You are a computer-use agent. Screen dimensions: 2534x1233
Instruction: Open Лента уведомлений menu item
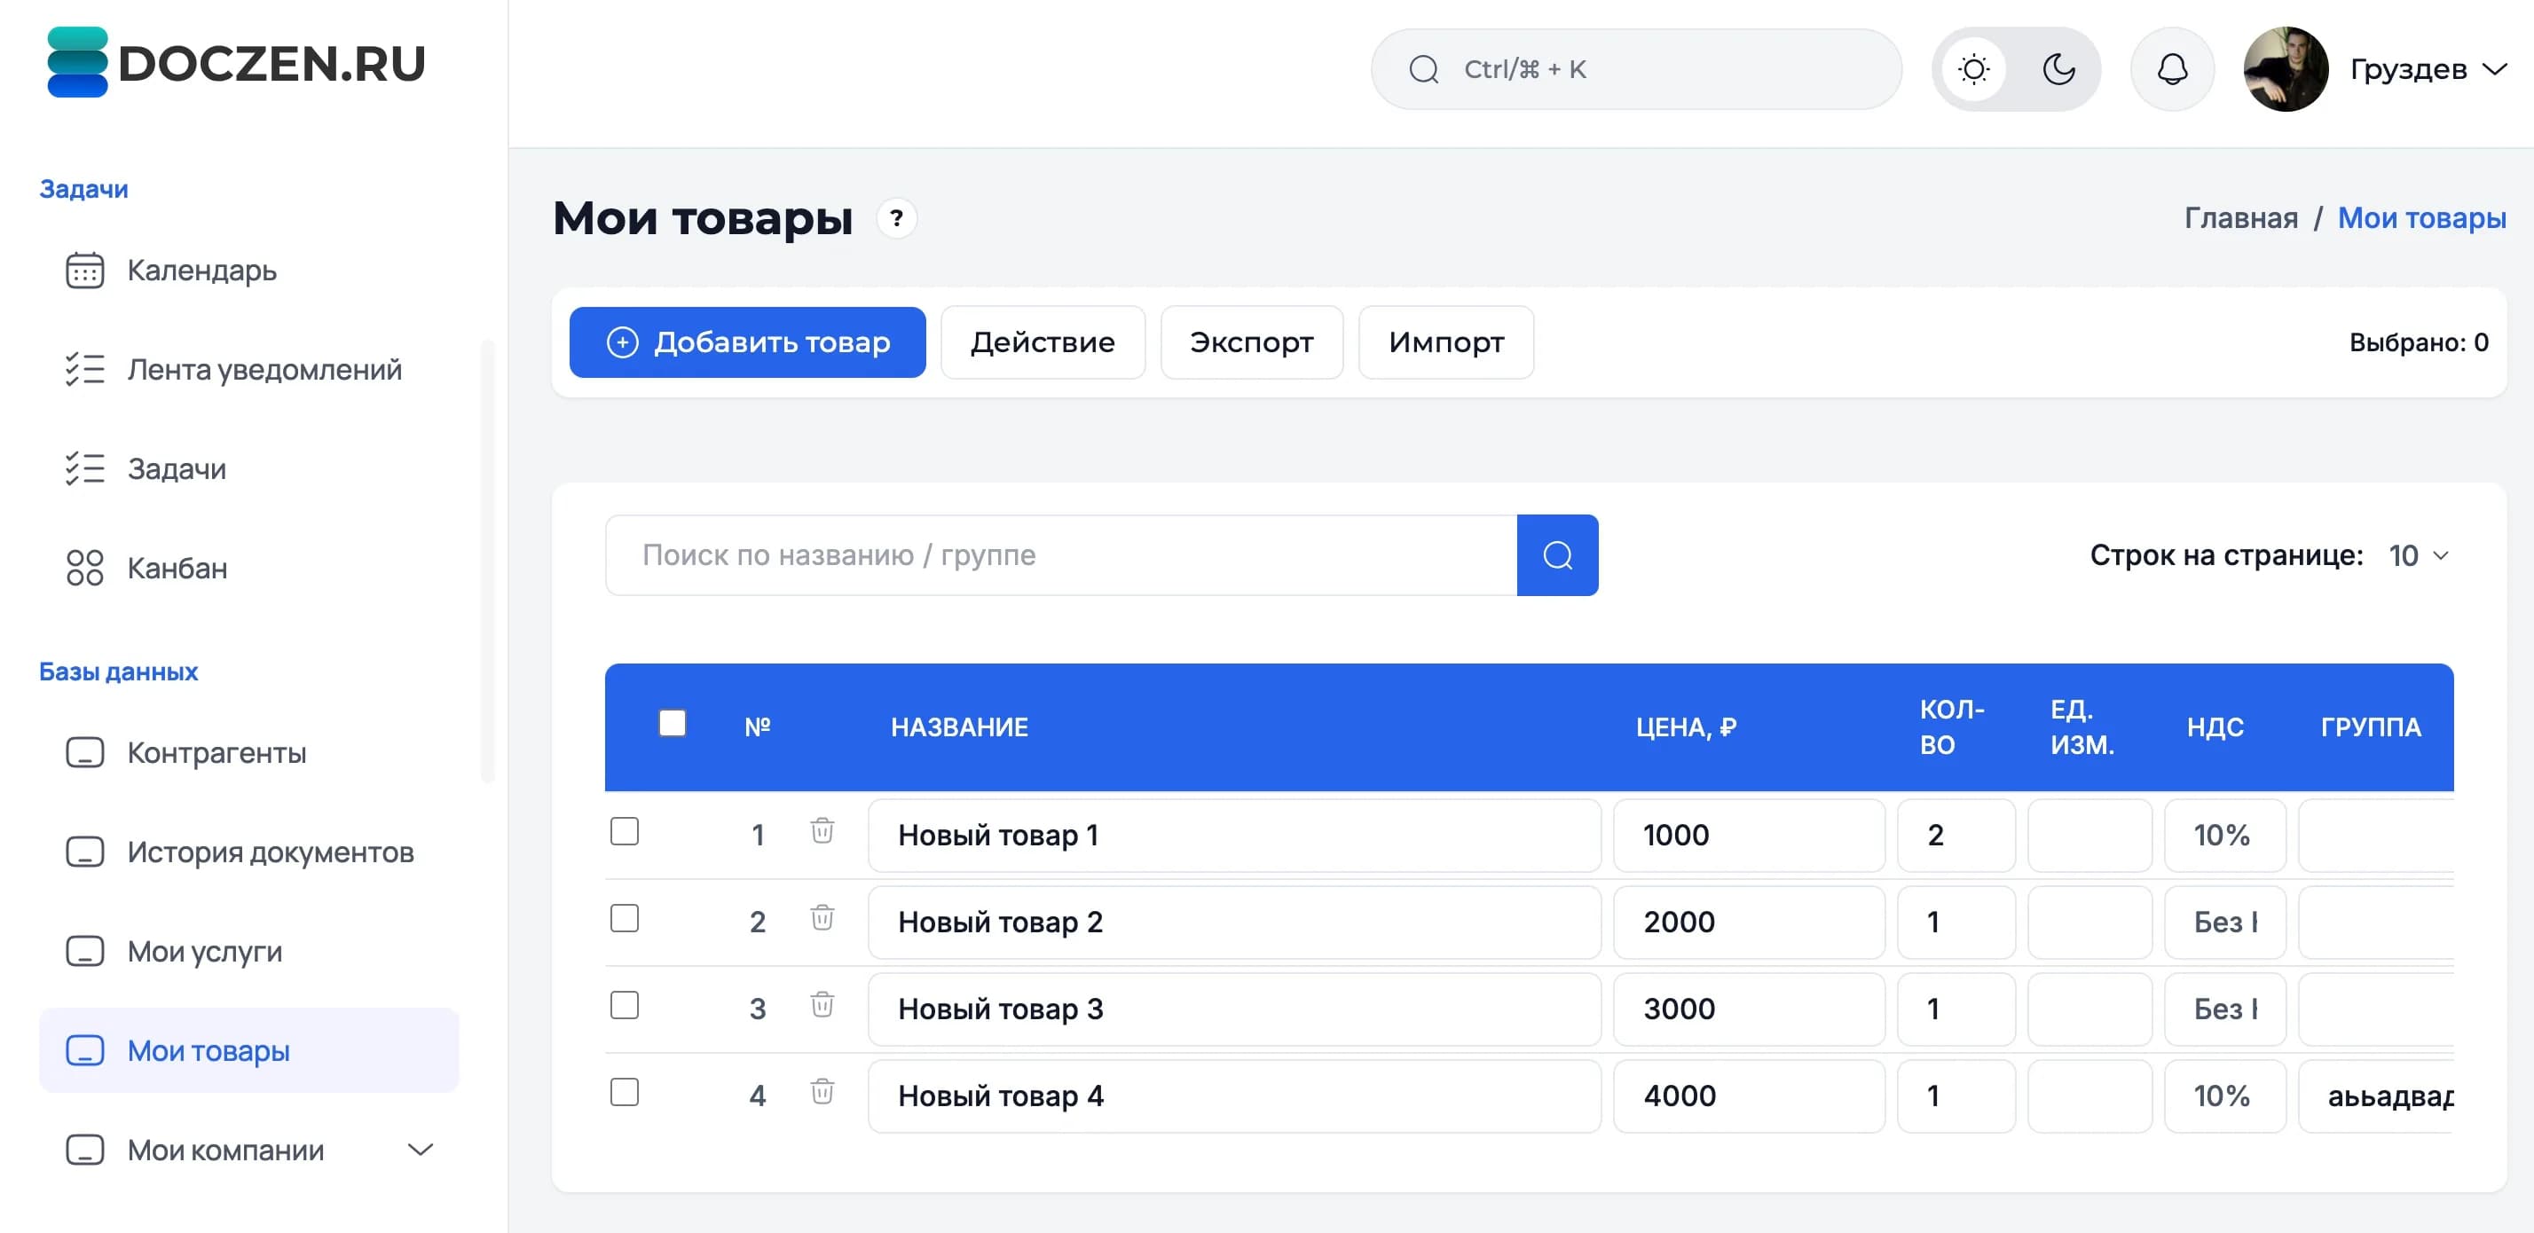(248, 370)
